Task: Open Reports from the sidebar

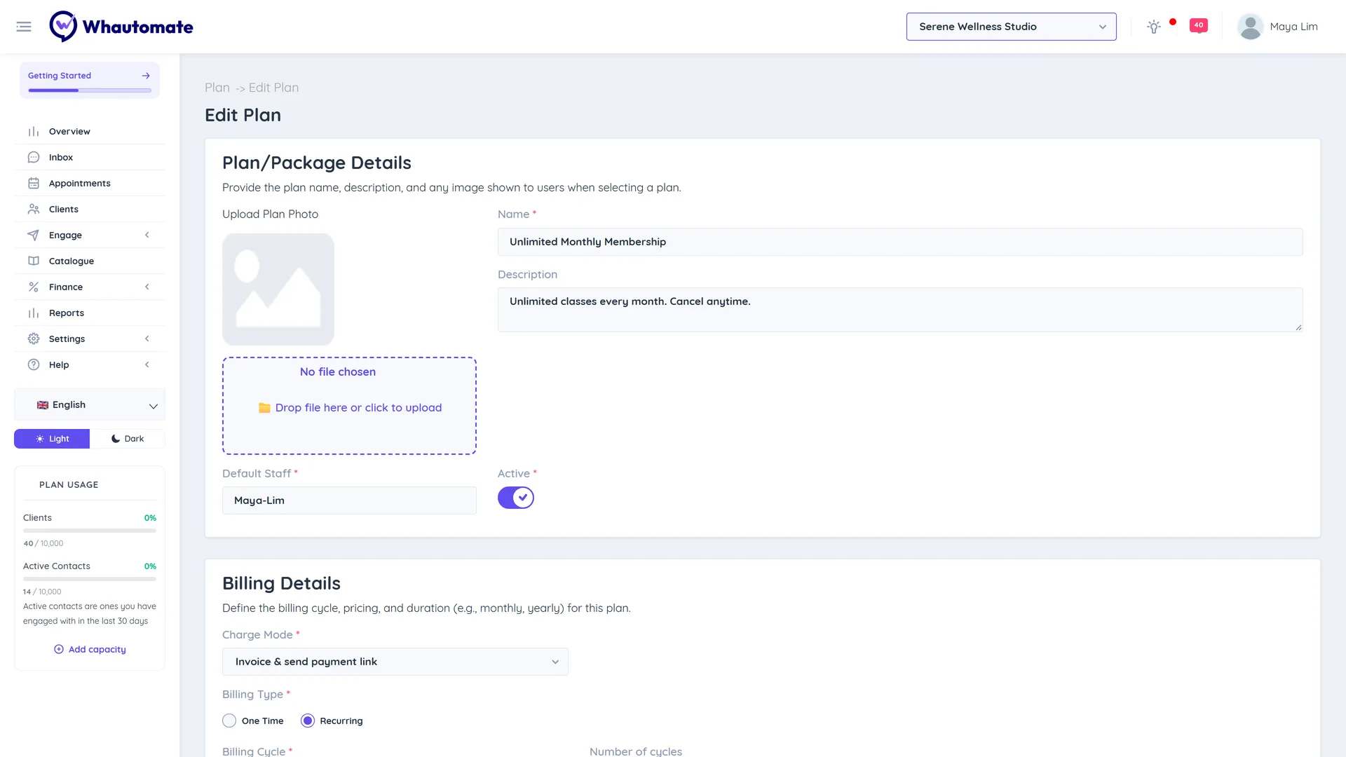Action: pyautogui.click(x=90, y=313)
